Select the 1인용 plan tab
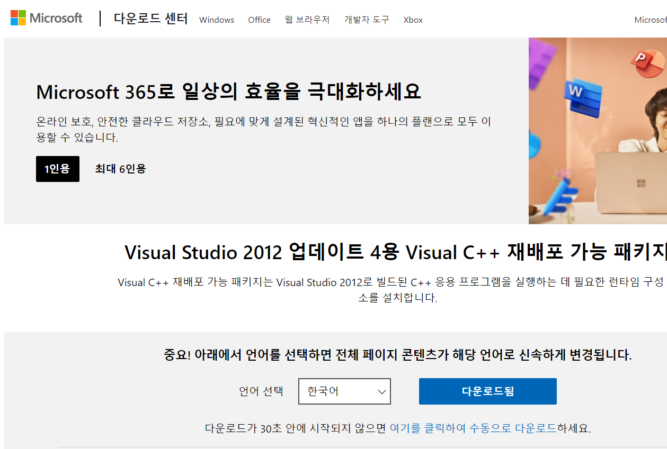Viewport: 667px width, 449px height. click(x=58, y=169)
